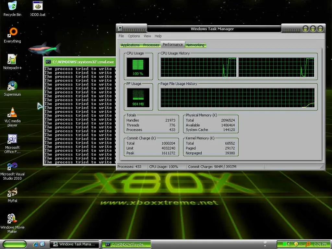The height and width of the screenshot is (249, 332).
Task: Click the Processes total 433 in Totals
Action: (x=172, y=130)
